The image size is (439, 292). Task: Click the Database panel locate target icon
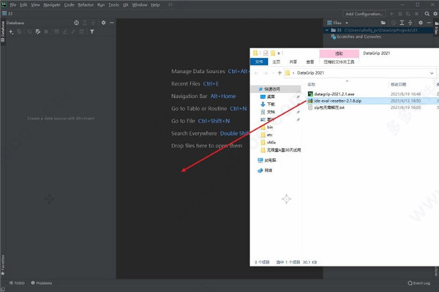(76, 23)
